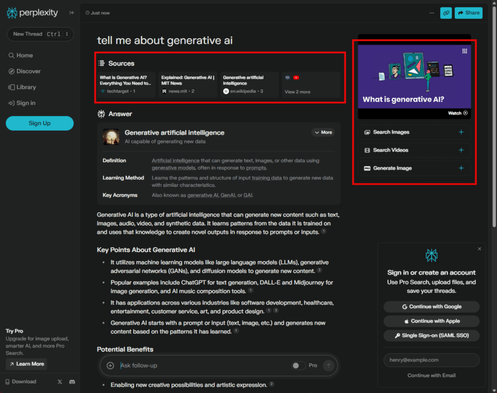Expand Generate Image with plus

click(461, 168)
